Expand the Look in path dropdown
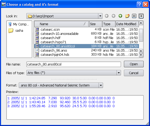150x126 pixels. pyautogui.click(x=100, y=16)
